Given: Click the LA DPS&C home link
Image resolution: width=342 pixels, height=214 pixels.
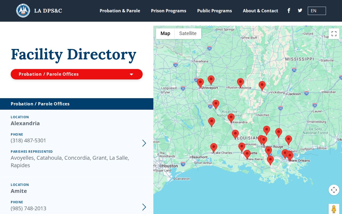Looking at the screenshot, I should point(48,11).
